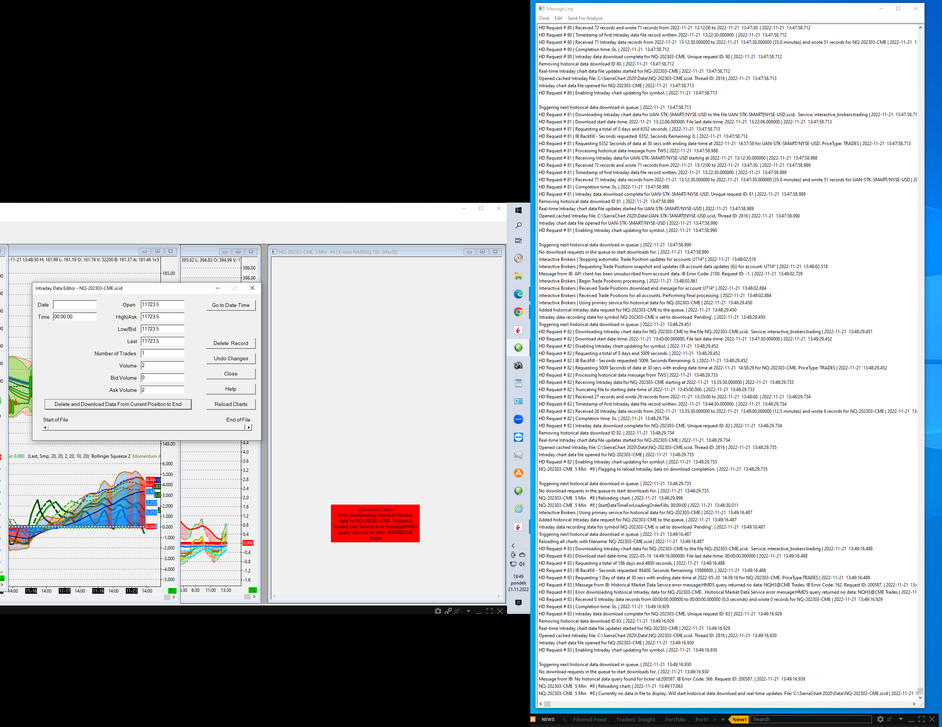This screenshot has width=942, height=727.
Task: Click the RSS feed icon beside NEWS
Action: pos(533,719)
